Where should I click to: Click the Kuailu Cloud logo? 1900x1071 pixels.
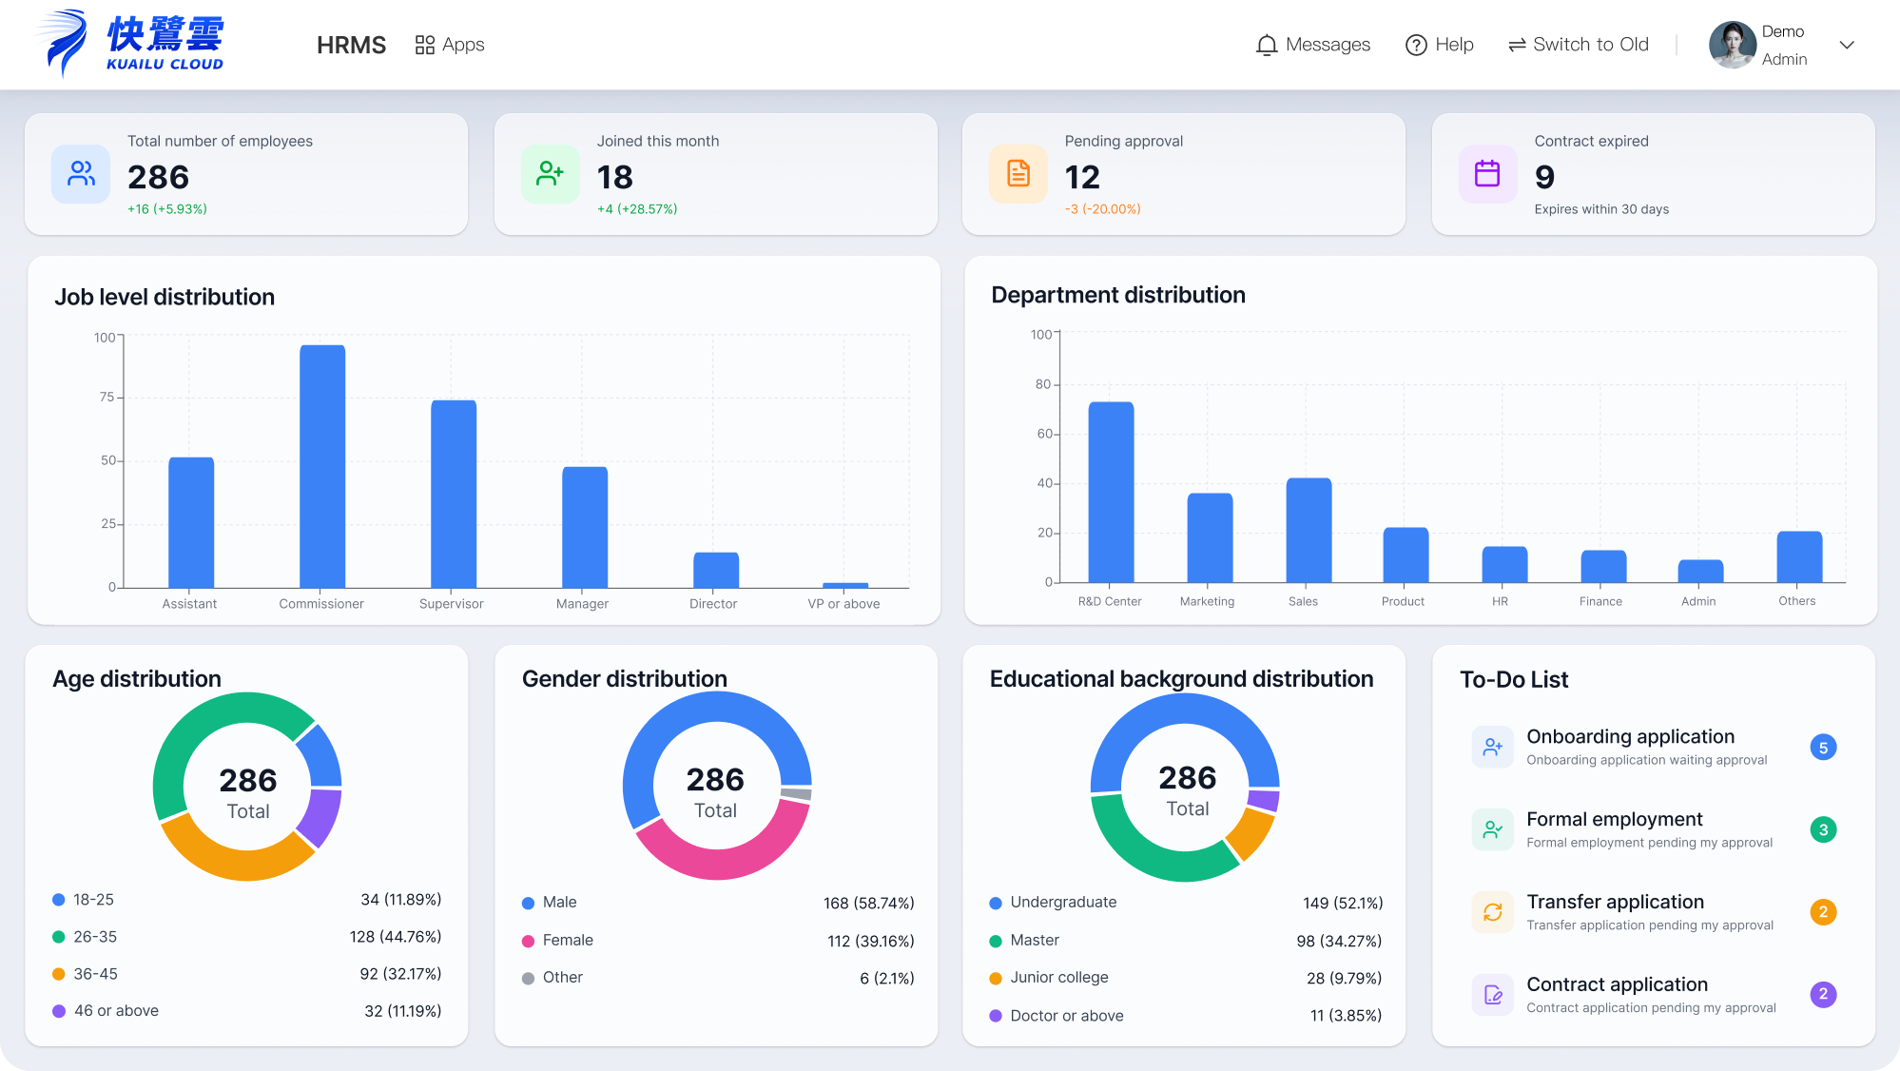click(x=130, y=43)
